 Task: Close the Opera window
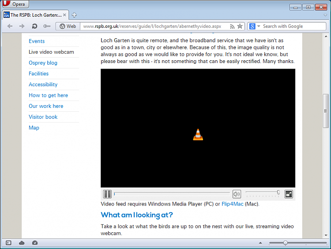click(321, 7)
